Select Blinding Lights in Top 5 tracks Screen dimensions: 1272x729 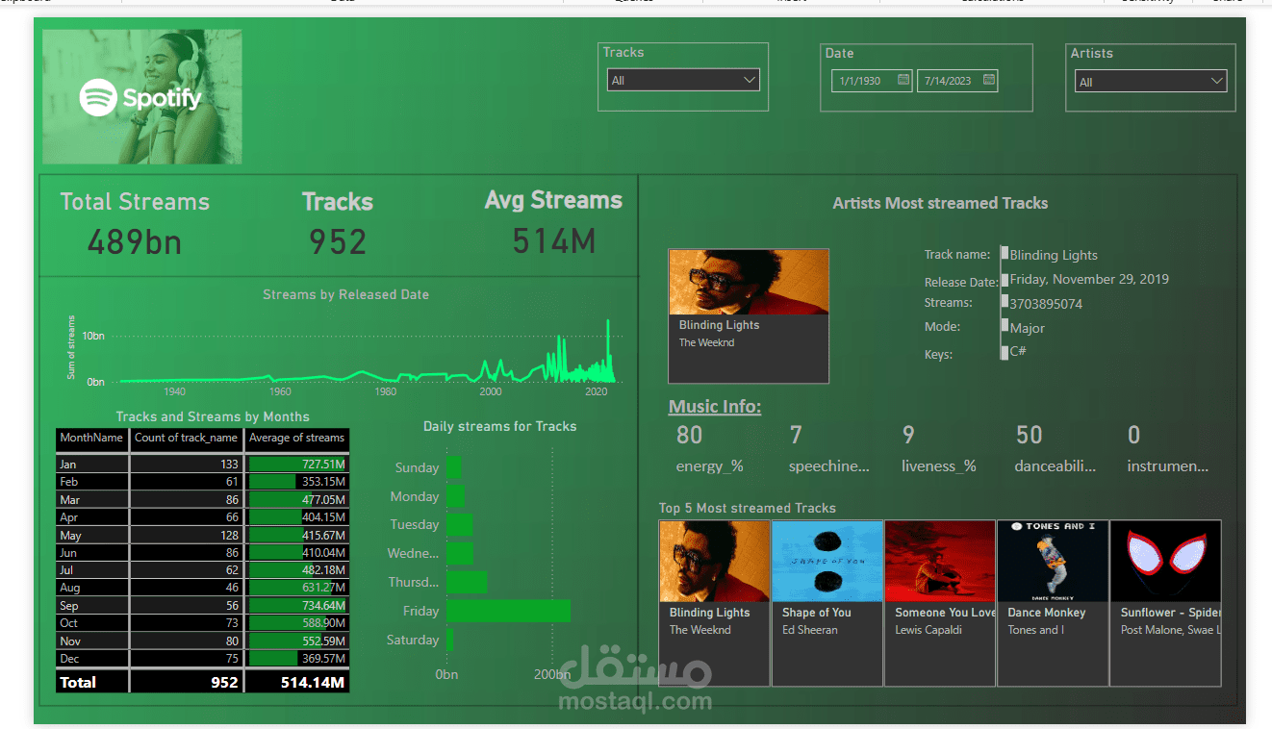[715, 602]
